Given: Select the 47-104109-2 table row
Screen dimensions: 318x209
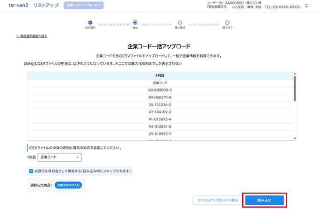Looking at the screenshot, I should 160,112.
